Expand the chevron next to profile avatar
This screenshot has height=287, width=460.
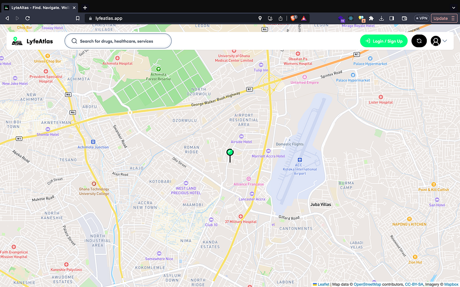tap(445, 41)
